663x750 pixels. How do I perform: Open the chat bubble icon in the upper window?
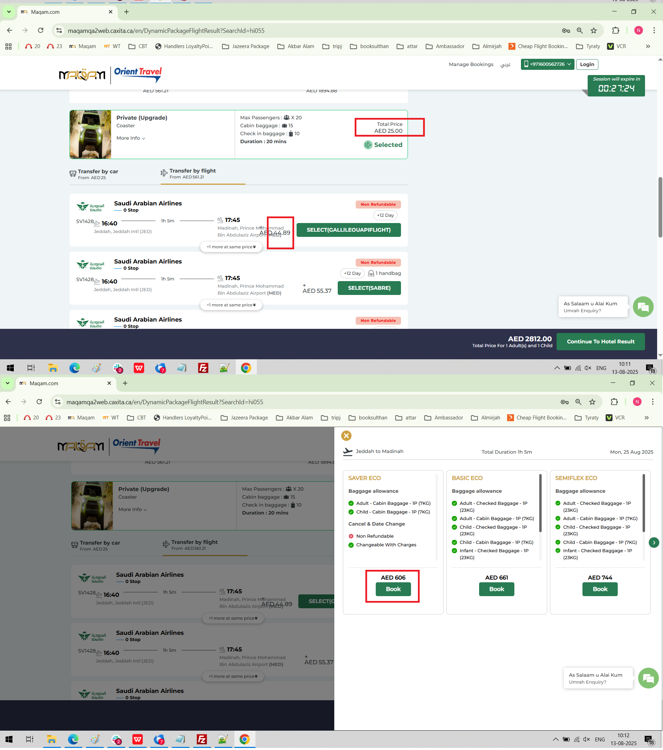643,307
